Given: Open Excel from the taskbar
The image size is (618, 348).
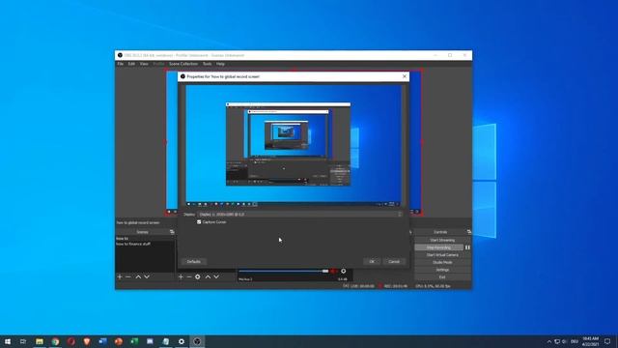Looking at the screenshot, I should coord(134,341).
